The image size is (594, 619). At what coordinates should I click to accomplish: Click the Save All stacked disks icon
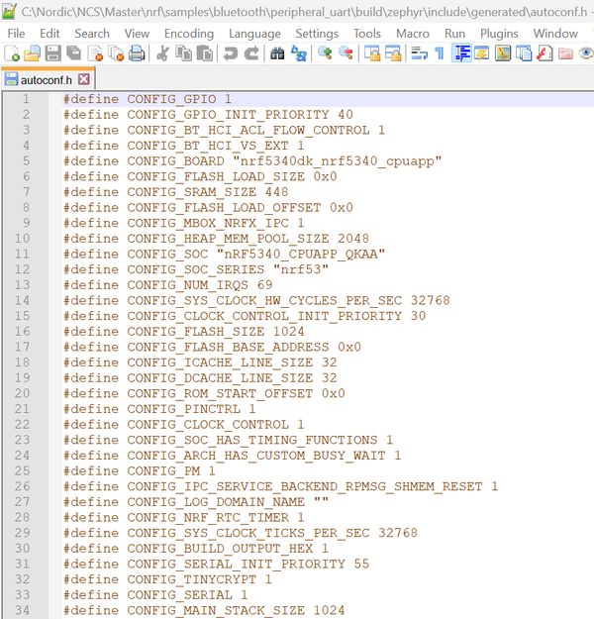pyautogui.click(x=74, y=53)
